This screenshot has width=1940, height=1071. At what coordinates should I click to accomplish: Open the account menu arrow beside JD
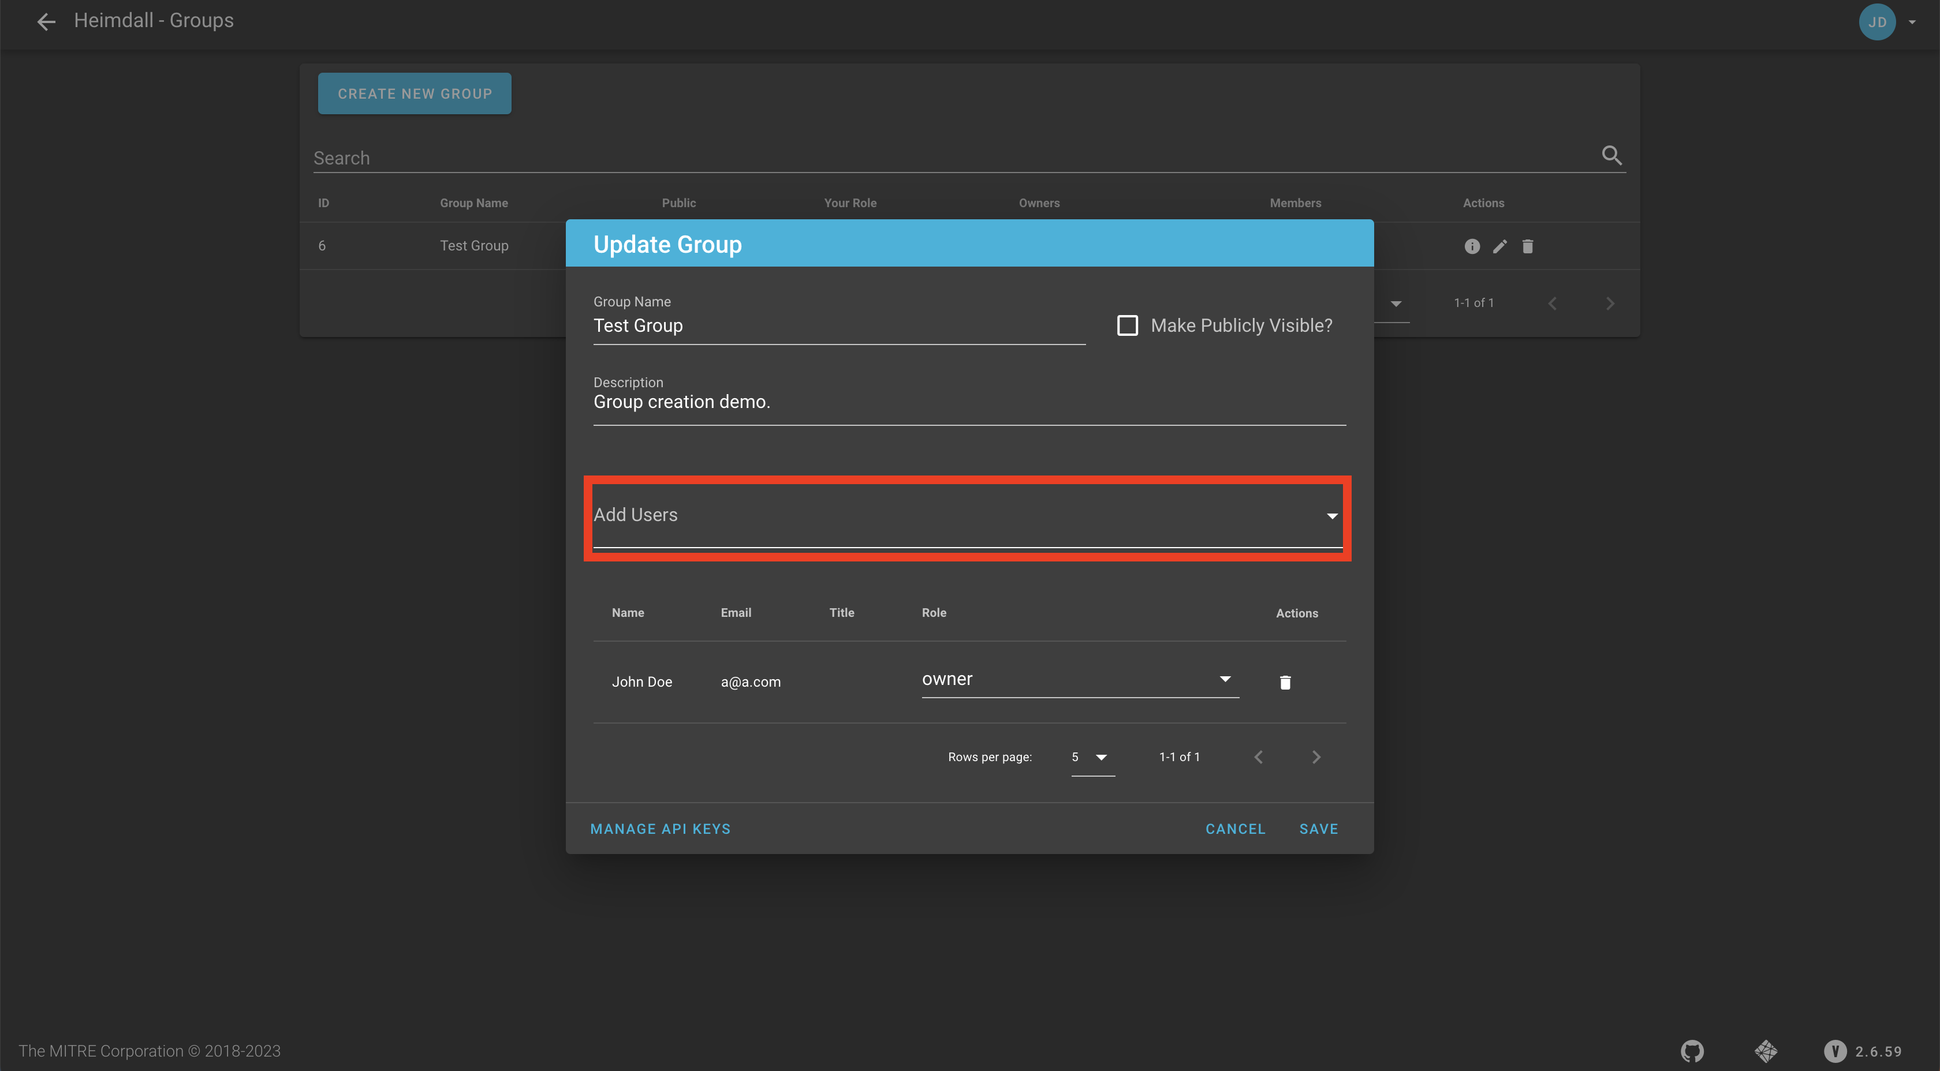(x=1912, y=22)
